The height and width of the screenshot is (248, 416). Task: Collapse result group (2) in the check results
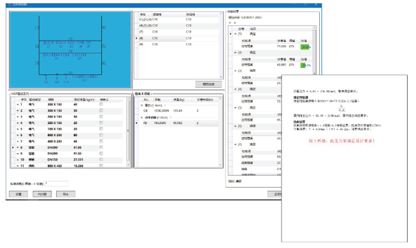(235, 52)
